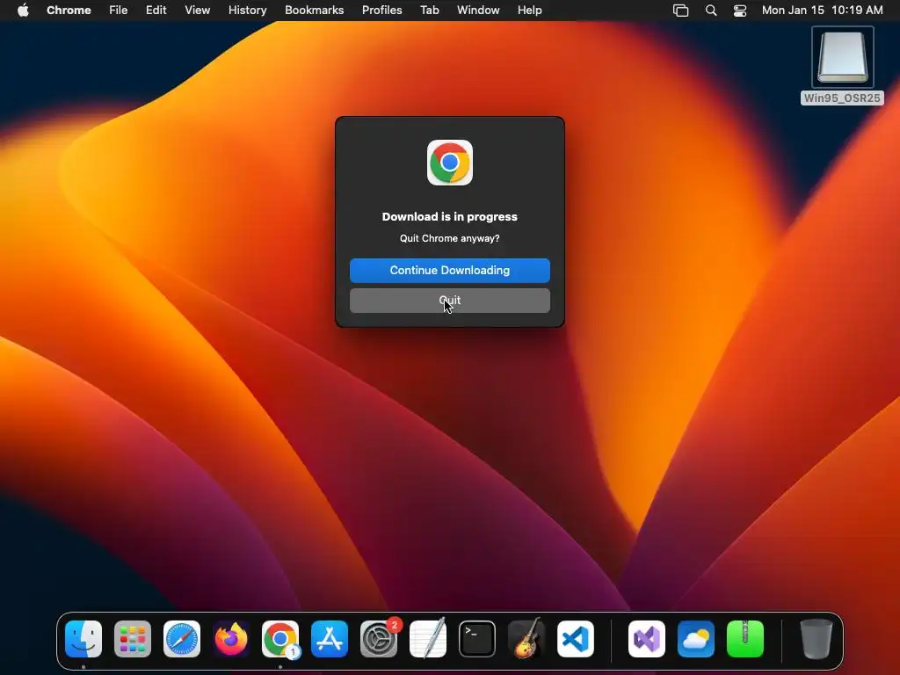This screenshot has width=900, height=675.
Task: Open the Help menu
Action: point(529,11)
